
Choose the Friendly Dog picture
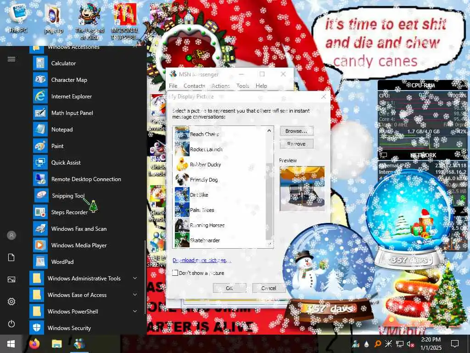220,180
